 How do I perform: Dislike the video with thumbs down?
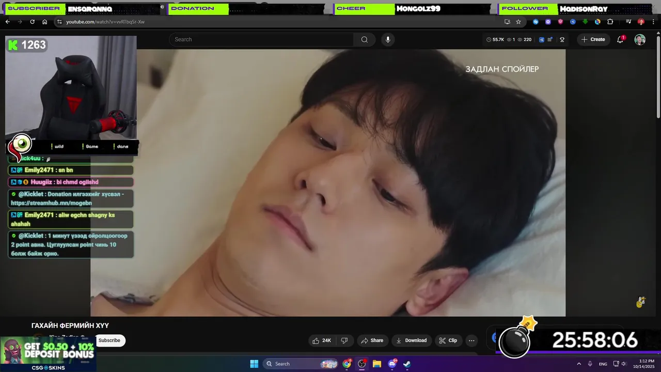click(344, 340)
